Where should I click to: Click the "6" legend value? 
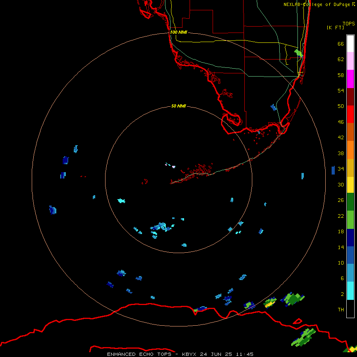(x=342, y=278)
